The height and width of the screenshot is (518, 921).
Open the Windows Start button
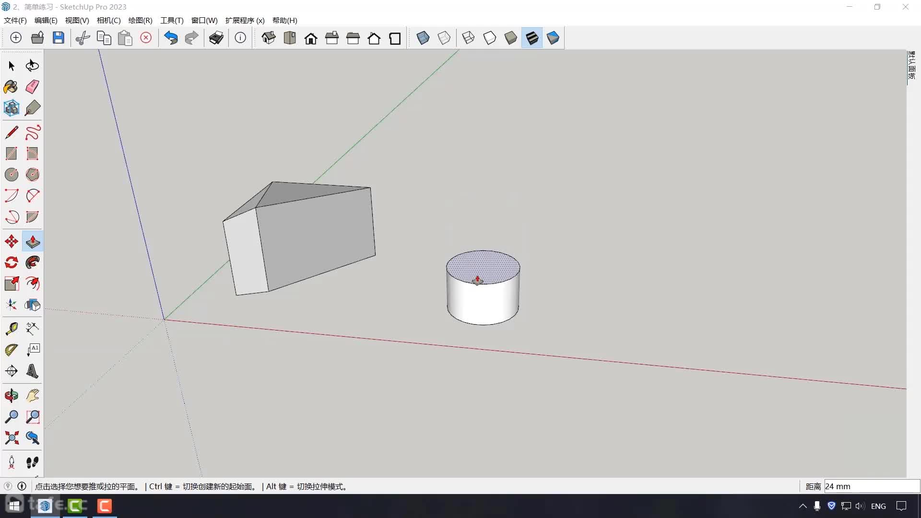point(14,506)
